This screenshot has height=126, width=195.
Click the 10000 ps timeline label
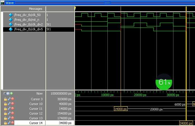tap(107, 95)
